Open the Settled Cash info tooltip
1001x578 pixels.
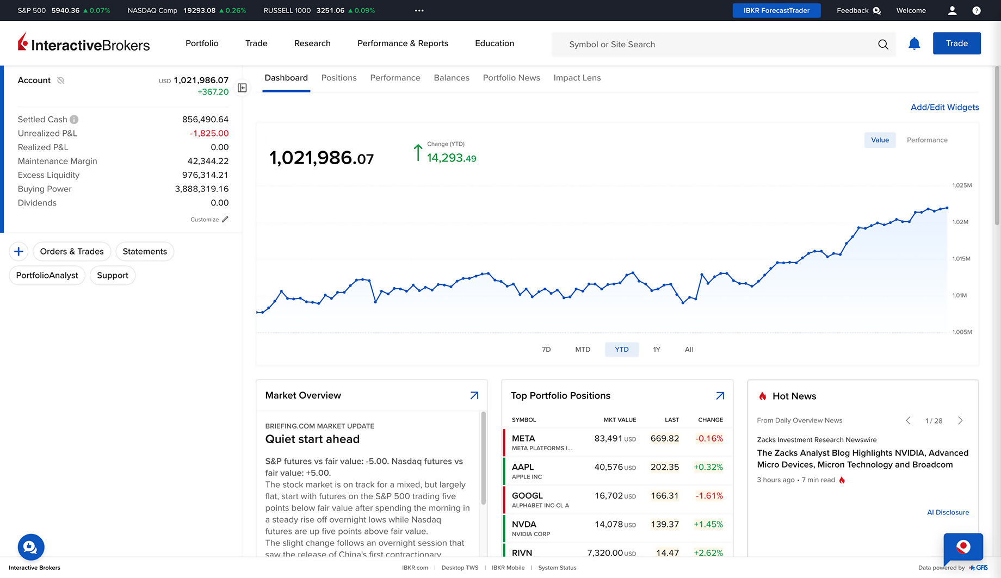75,119
